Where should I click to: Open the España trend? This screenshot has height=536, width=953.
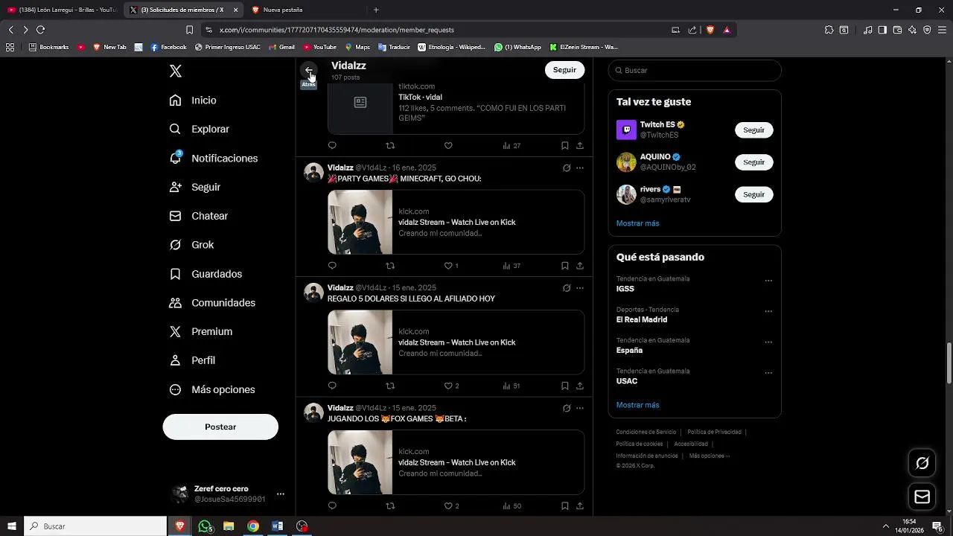tap(629, 350)
